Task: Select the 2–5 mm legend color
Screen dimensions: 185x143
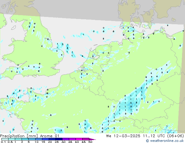Action: pos(25,139)
